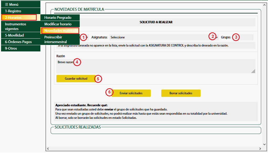This screenshot has height=153, width=268.
Task: Click the 'Una vez enviado un grupo' note
Action: 141,114
